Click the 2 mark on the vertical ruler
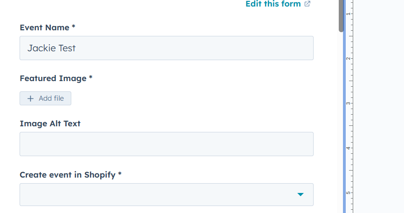 point(348,59)
